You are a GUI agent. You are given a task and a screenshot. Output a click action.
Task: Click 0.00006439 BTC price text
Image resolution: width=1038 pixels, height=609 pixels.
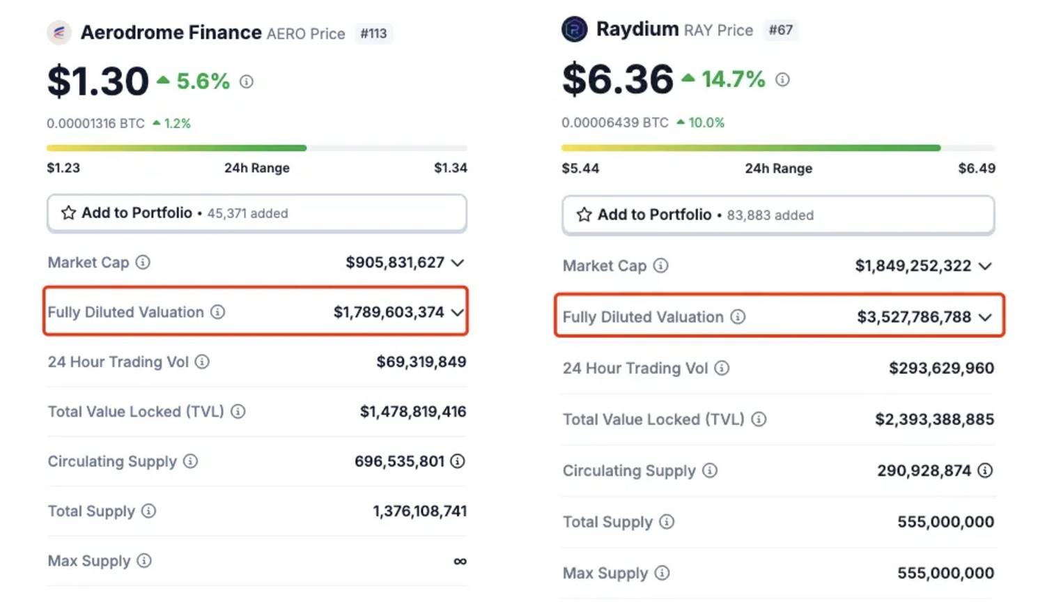pyautogui.click(x=615, y=123)
